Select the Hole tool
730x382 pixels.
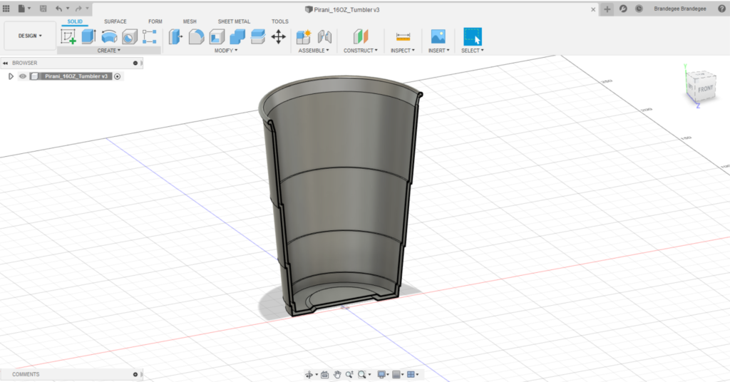click(x=130, y=36)
